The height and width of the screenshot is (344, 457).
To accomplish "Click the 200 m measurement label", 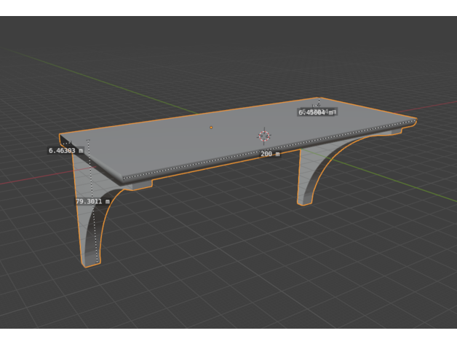I will point(270,154).
